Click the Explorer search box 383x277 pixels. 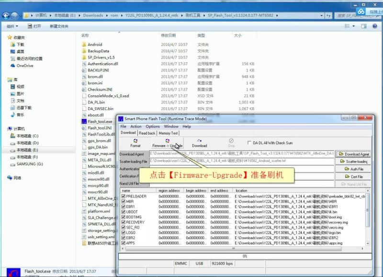coord(358,15)
